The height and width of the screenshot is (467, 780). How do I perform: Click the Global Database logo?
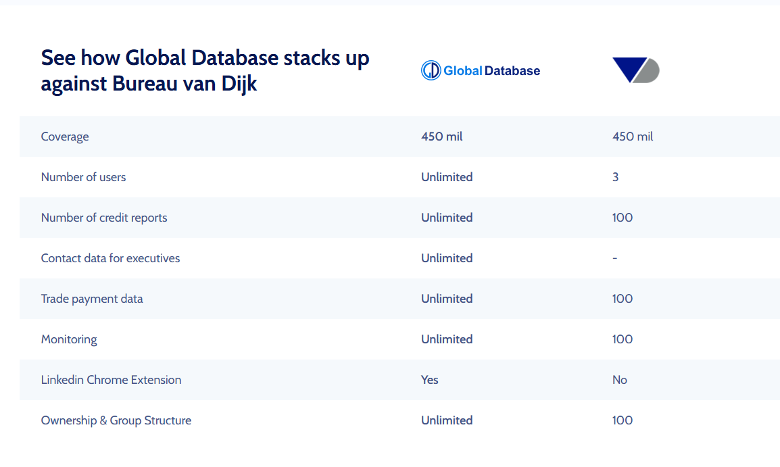click(x=481, y=70)
